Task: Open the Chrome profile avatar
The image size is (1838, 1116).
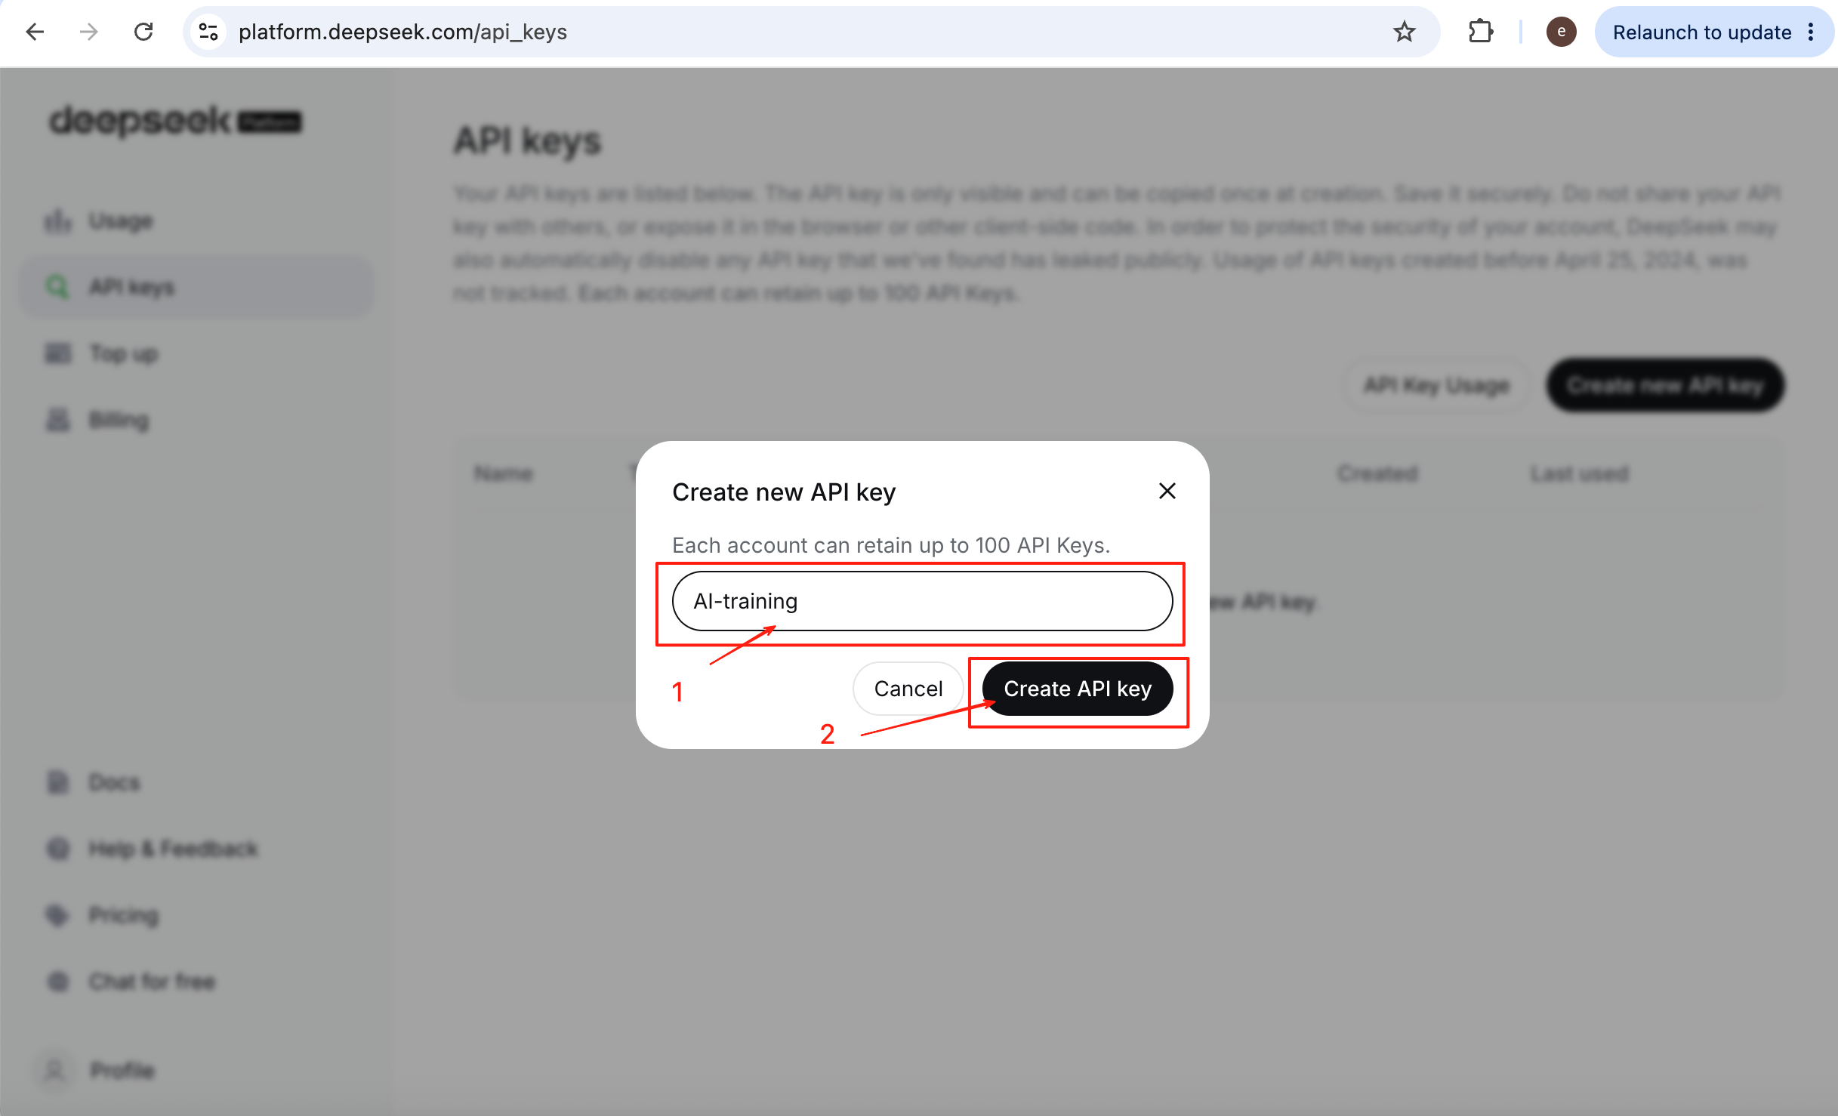Action: coord(1561,32)
